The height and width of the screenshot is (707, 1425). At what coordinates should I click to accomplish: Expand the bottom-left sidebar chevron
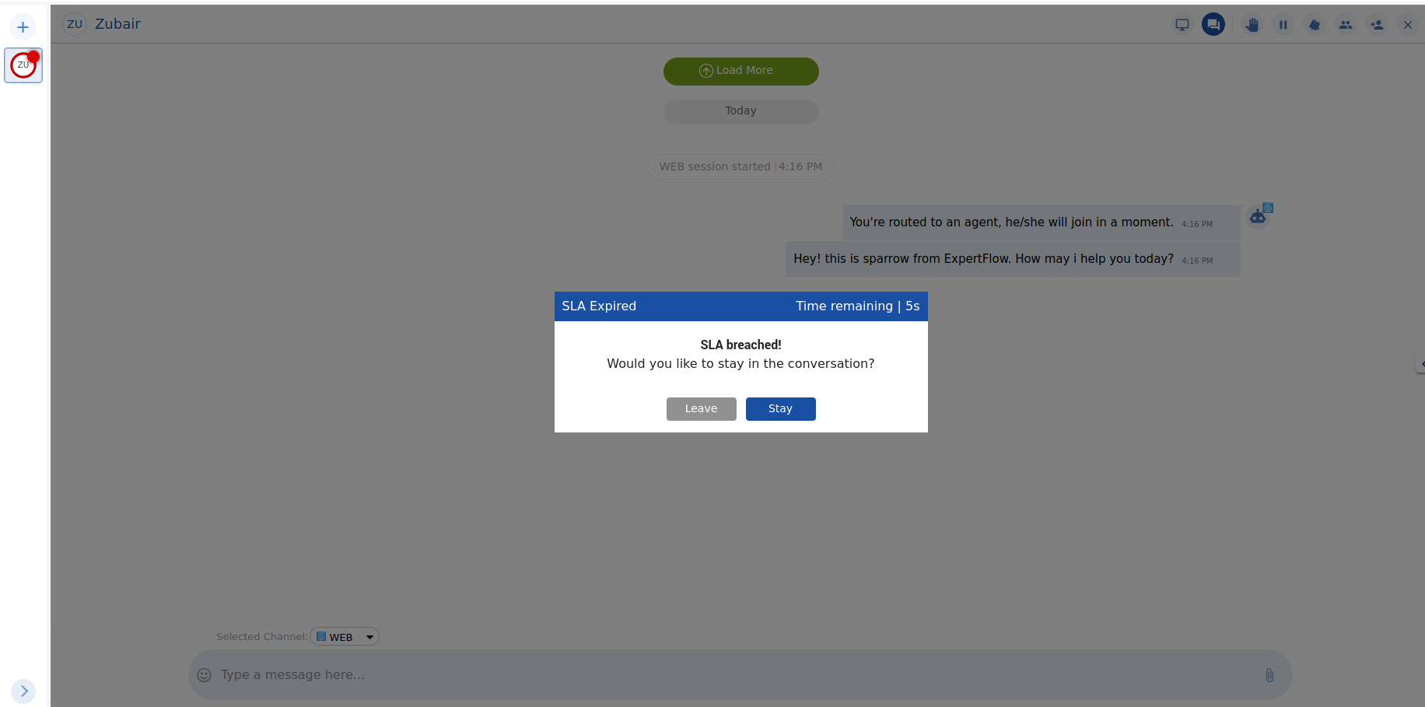point(23,691)
